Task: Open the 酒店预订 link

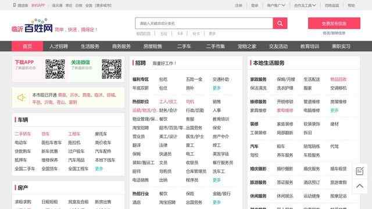Action: pos(312,182)
